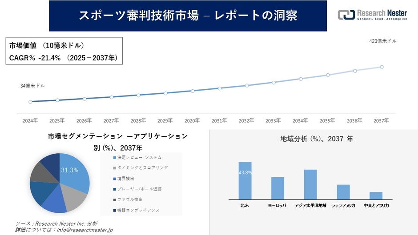Select the 2037年 data point on line chart
This screenshot has height=235, width=418.
point(382,67)
